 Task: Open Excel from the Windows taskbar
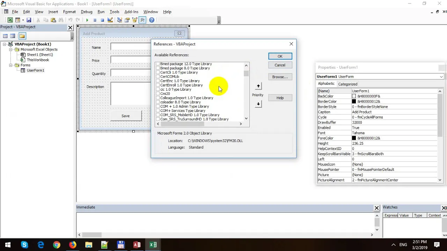coord(153,245)
